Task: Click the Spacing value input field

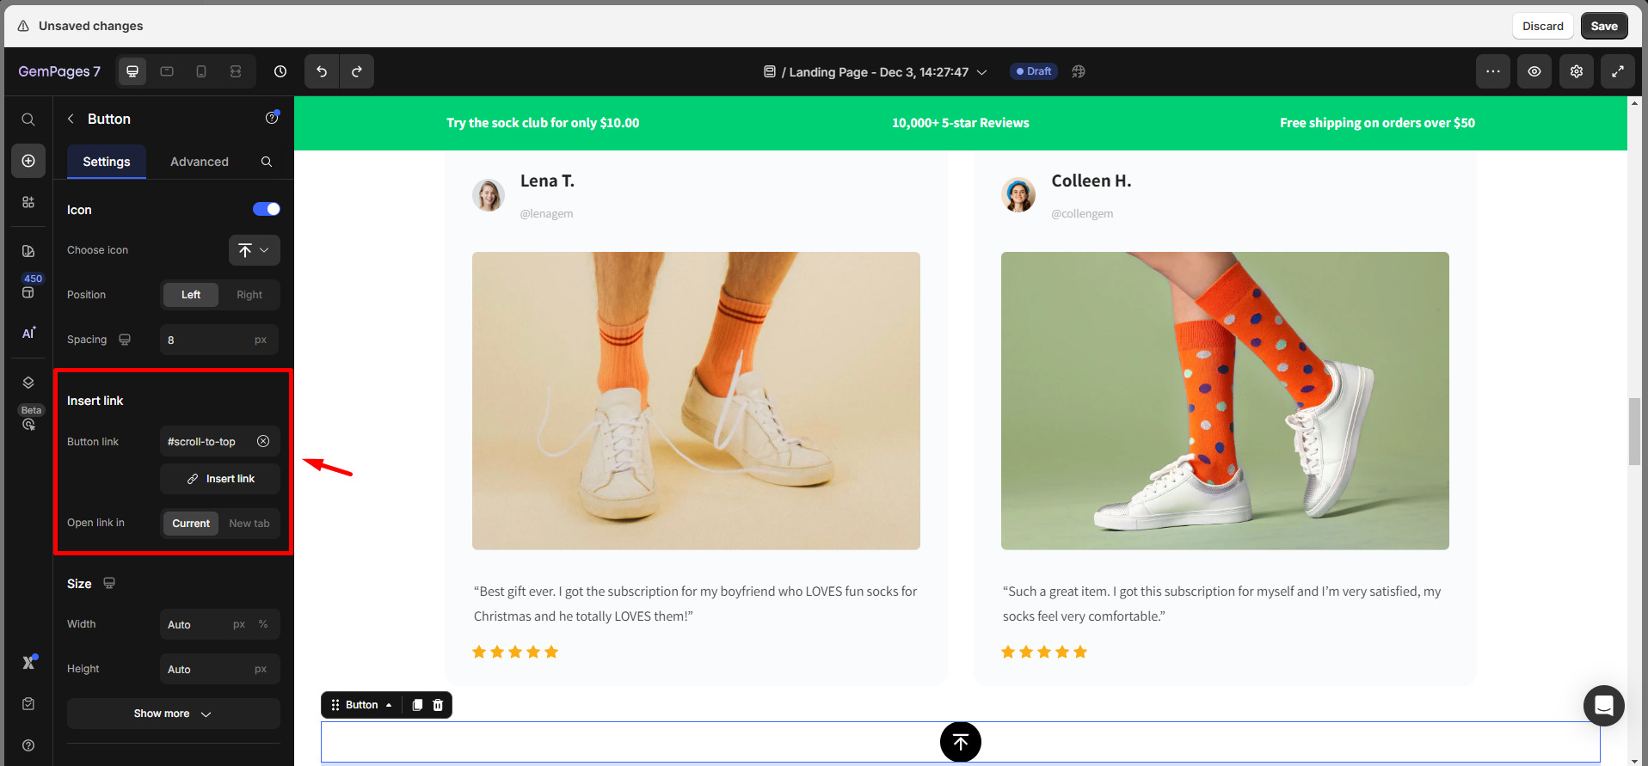Action: (206, 340)
